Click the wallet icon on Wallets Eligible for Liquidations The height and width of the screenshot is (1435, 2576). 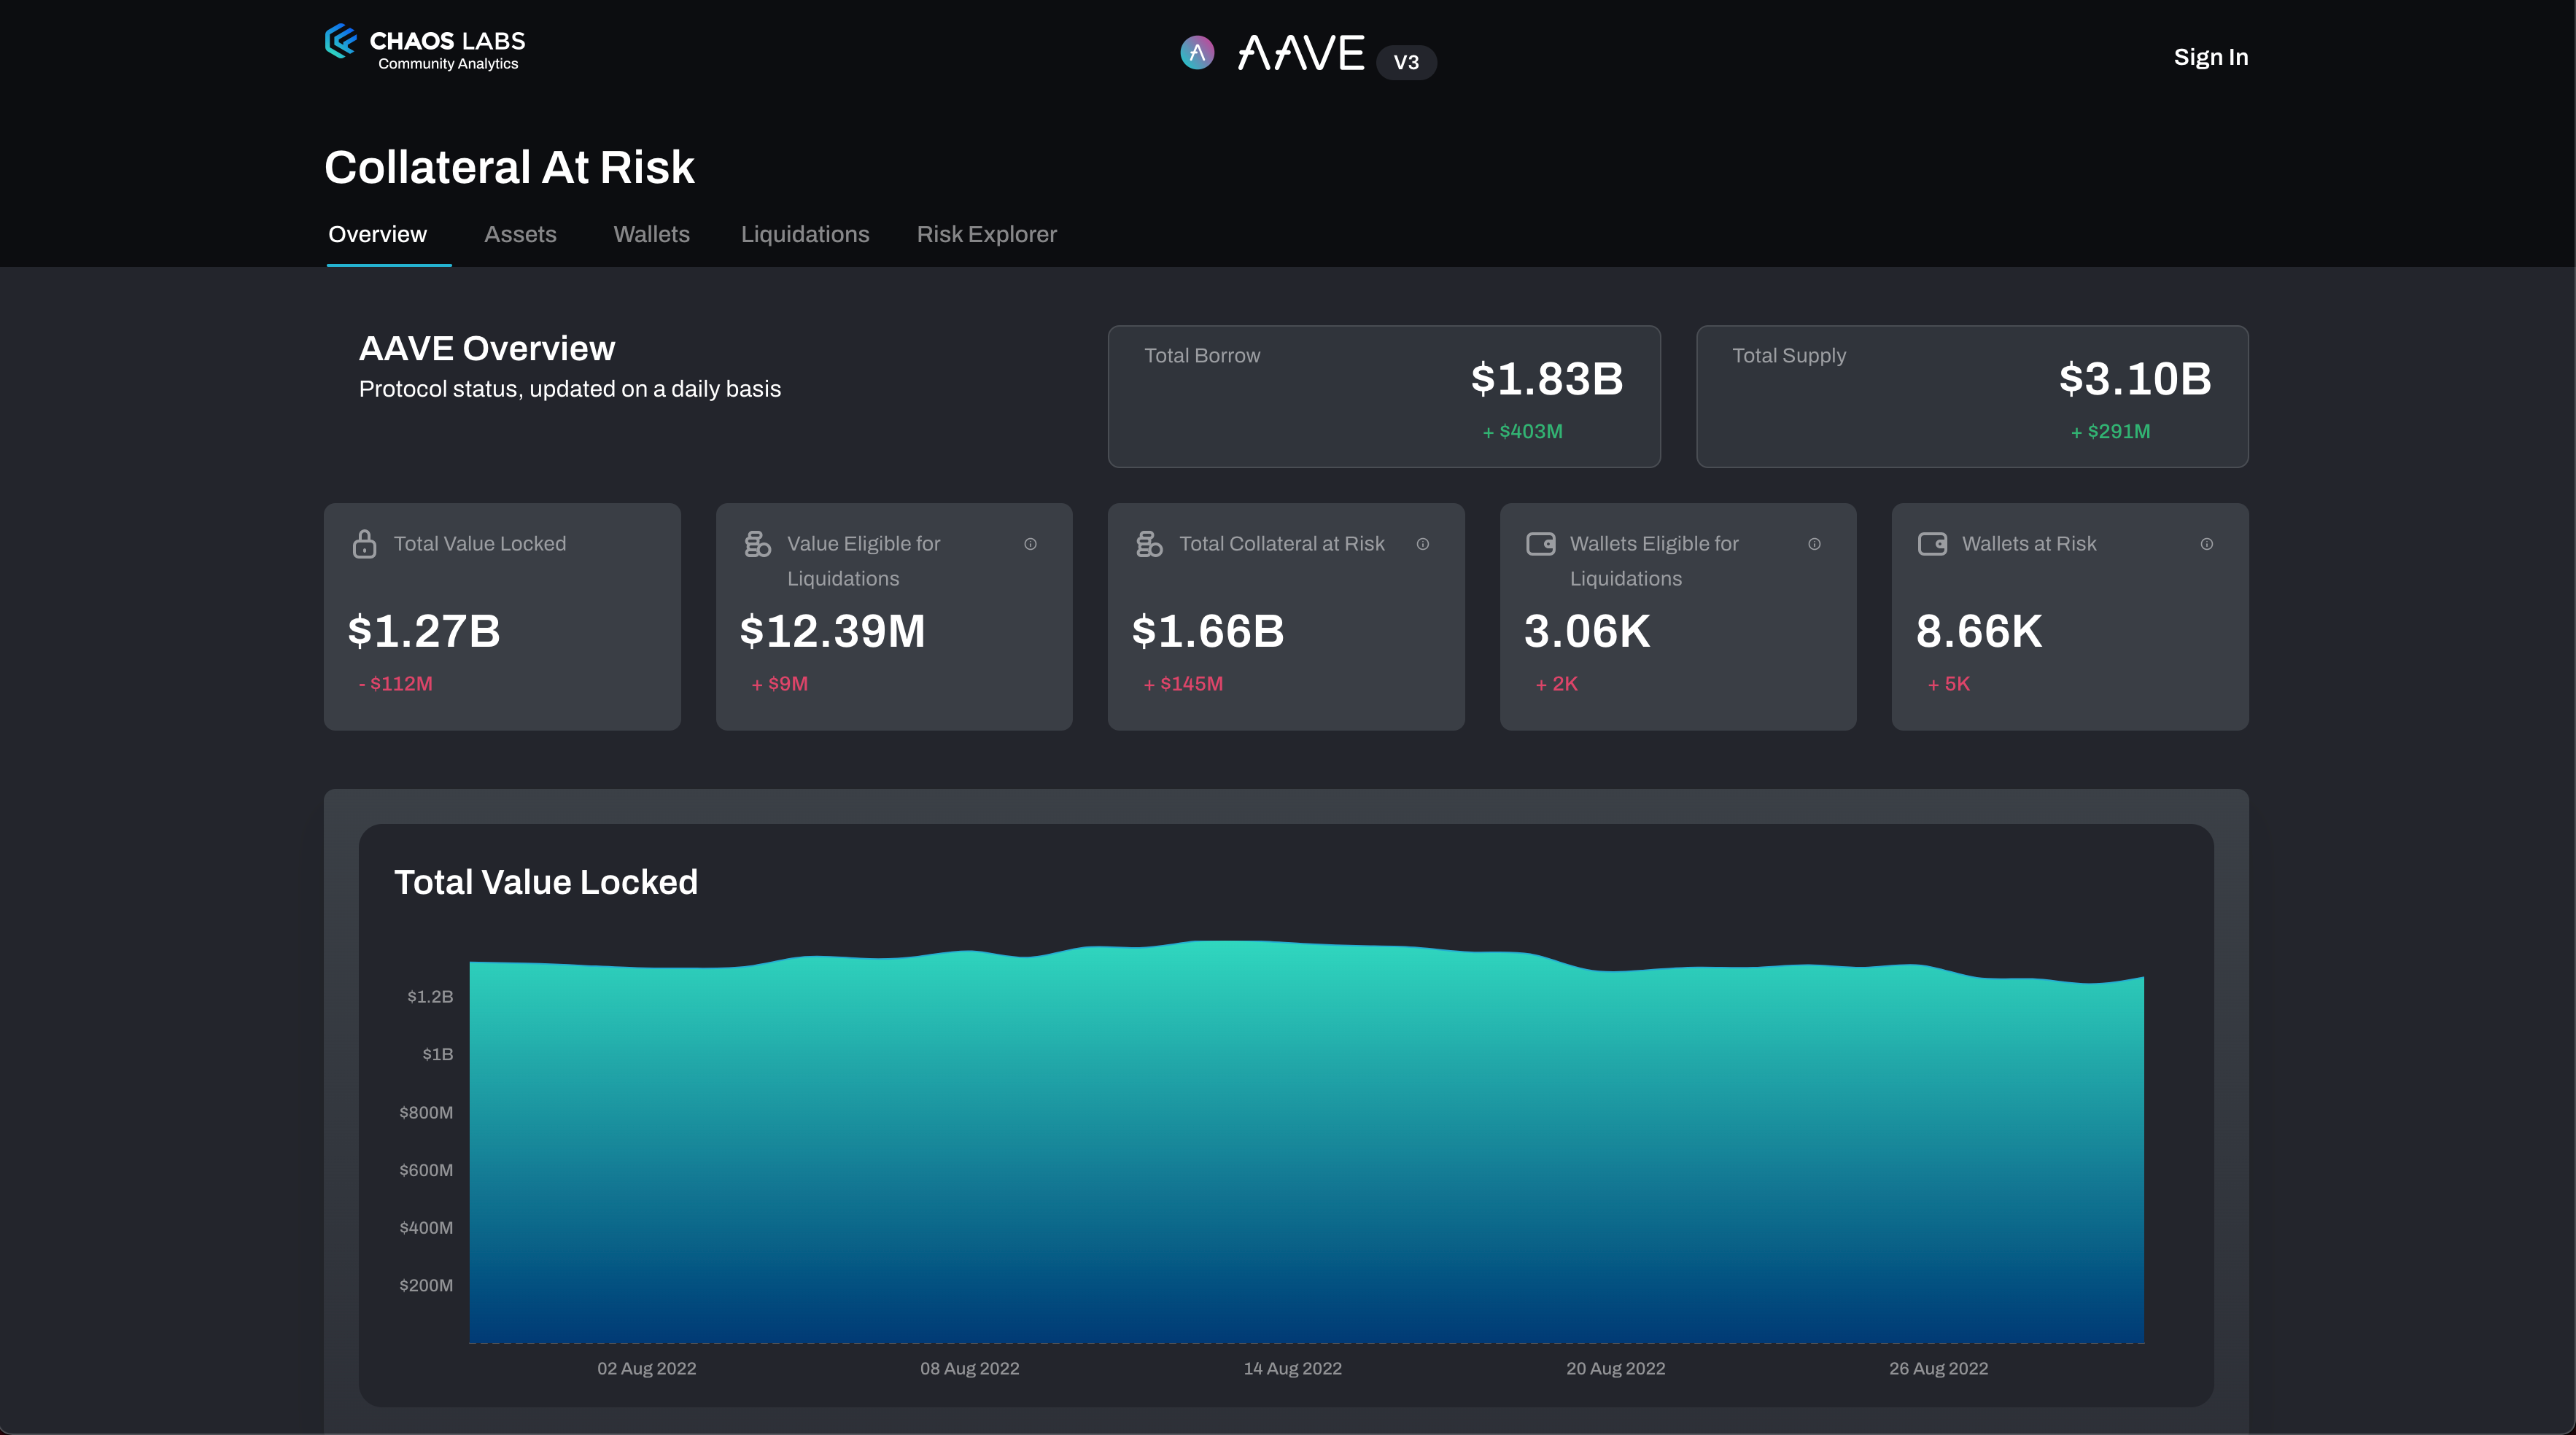1540,544
